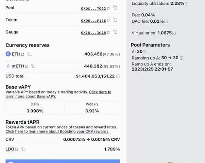Copy the Pool contract address
The height and width of the screenshot is (163, 205).
[115, 8]
